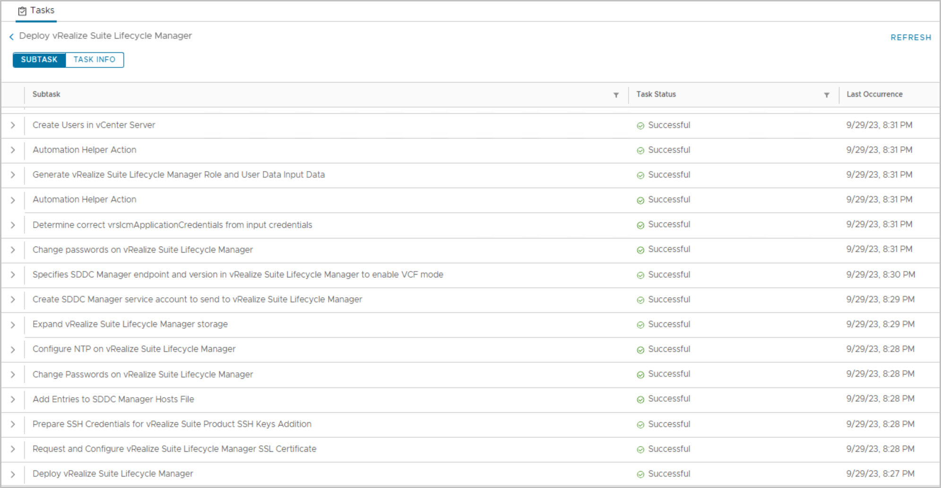
Task: Click success icon for Create Users in vCenter
Action: coord(640,126)
